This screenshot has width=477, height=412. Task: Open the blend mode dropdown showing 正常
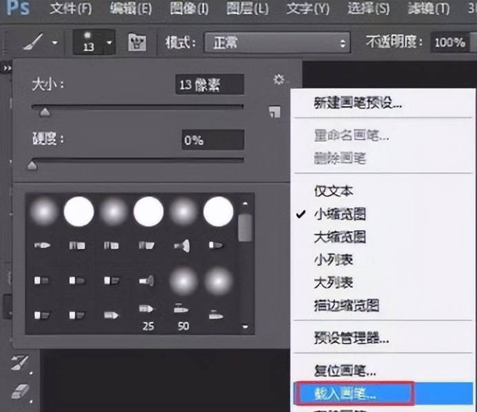pyautogui.click(x=277, y=43)
